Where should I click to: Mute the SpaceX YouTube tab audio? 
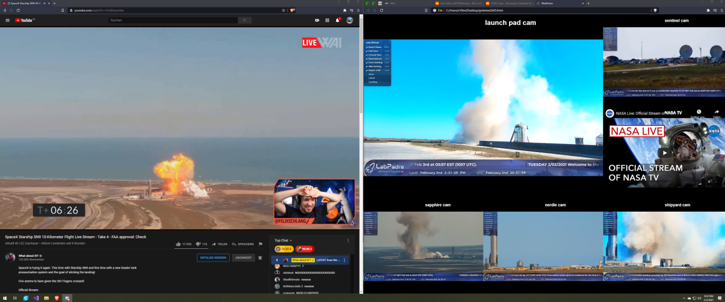(x=45, y=3)
